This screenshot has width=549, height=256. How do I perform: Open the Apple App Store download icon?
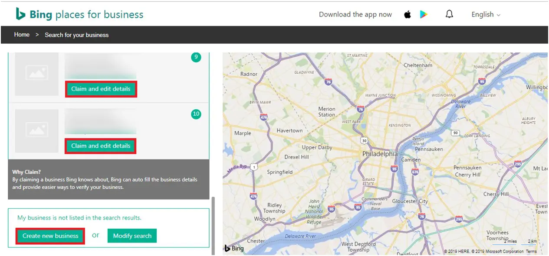tap(407, 14)
